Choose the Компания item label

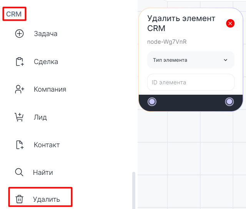(x=50, y=89)
